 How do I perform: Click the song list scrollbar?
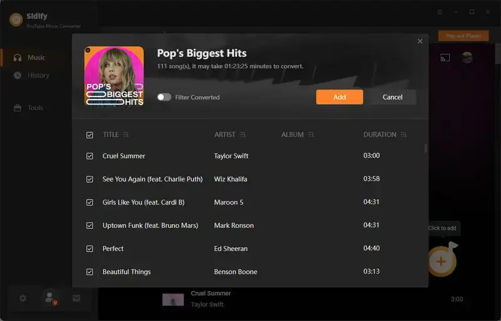point(425,148)
